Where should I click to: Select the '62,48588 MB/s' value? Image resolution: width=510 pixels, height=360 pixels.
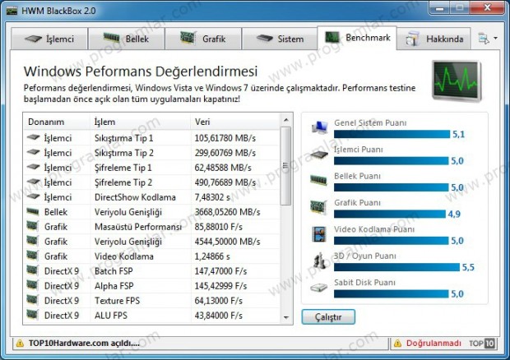[223, 168]
